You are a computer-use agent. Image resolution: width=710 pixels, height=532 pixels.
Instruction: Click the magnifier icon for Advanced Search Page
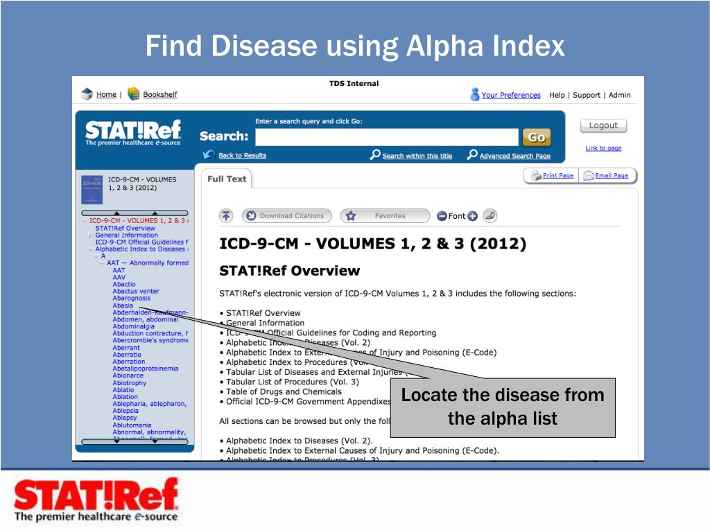(x=471, y=154)
